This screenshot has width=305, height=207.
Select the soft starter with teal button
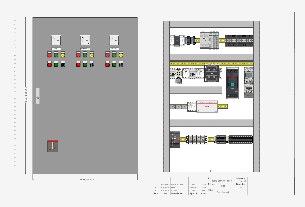[x=232, y=83]
